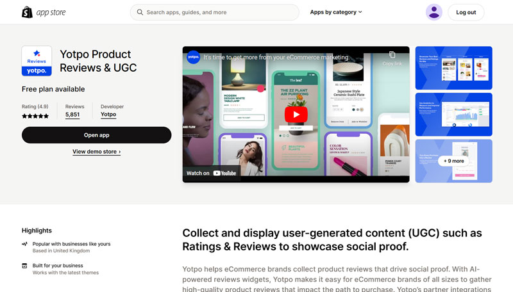Click the Yotpo Product Reviews & UGC title
This screenshot has width=513, height=292.
[x=98, y=61]
